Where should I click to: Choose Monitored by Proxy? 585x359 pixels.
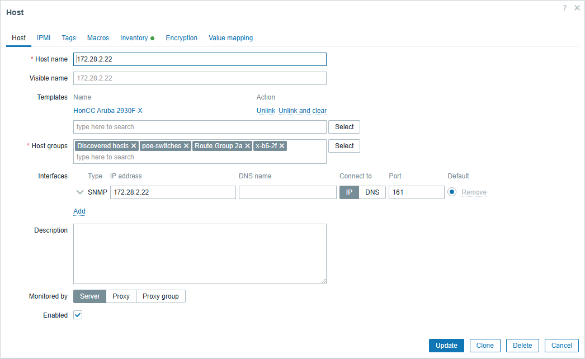pyautogui.click(x=121, y=296)
